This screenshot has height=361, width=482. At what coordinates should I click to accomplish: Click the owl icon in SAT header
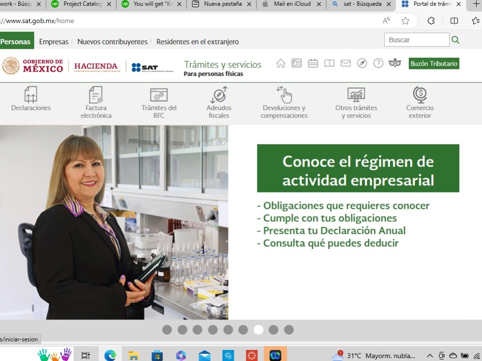(395, 63)
